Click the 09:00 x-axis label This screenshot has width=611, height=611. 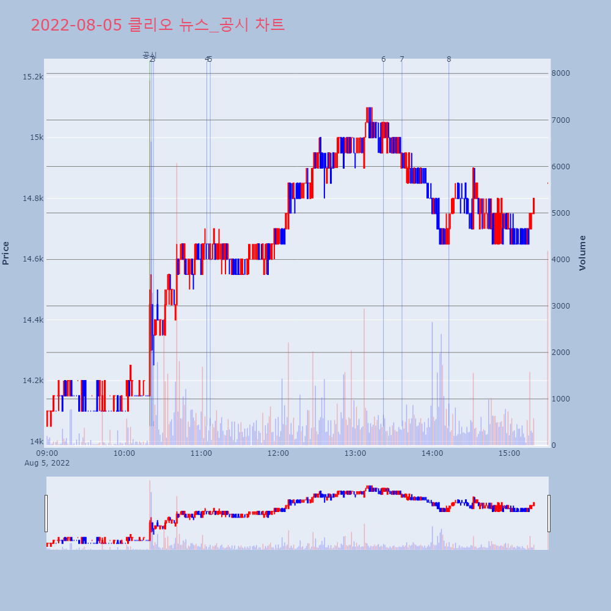pos(47,453)
